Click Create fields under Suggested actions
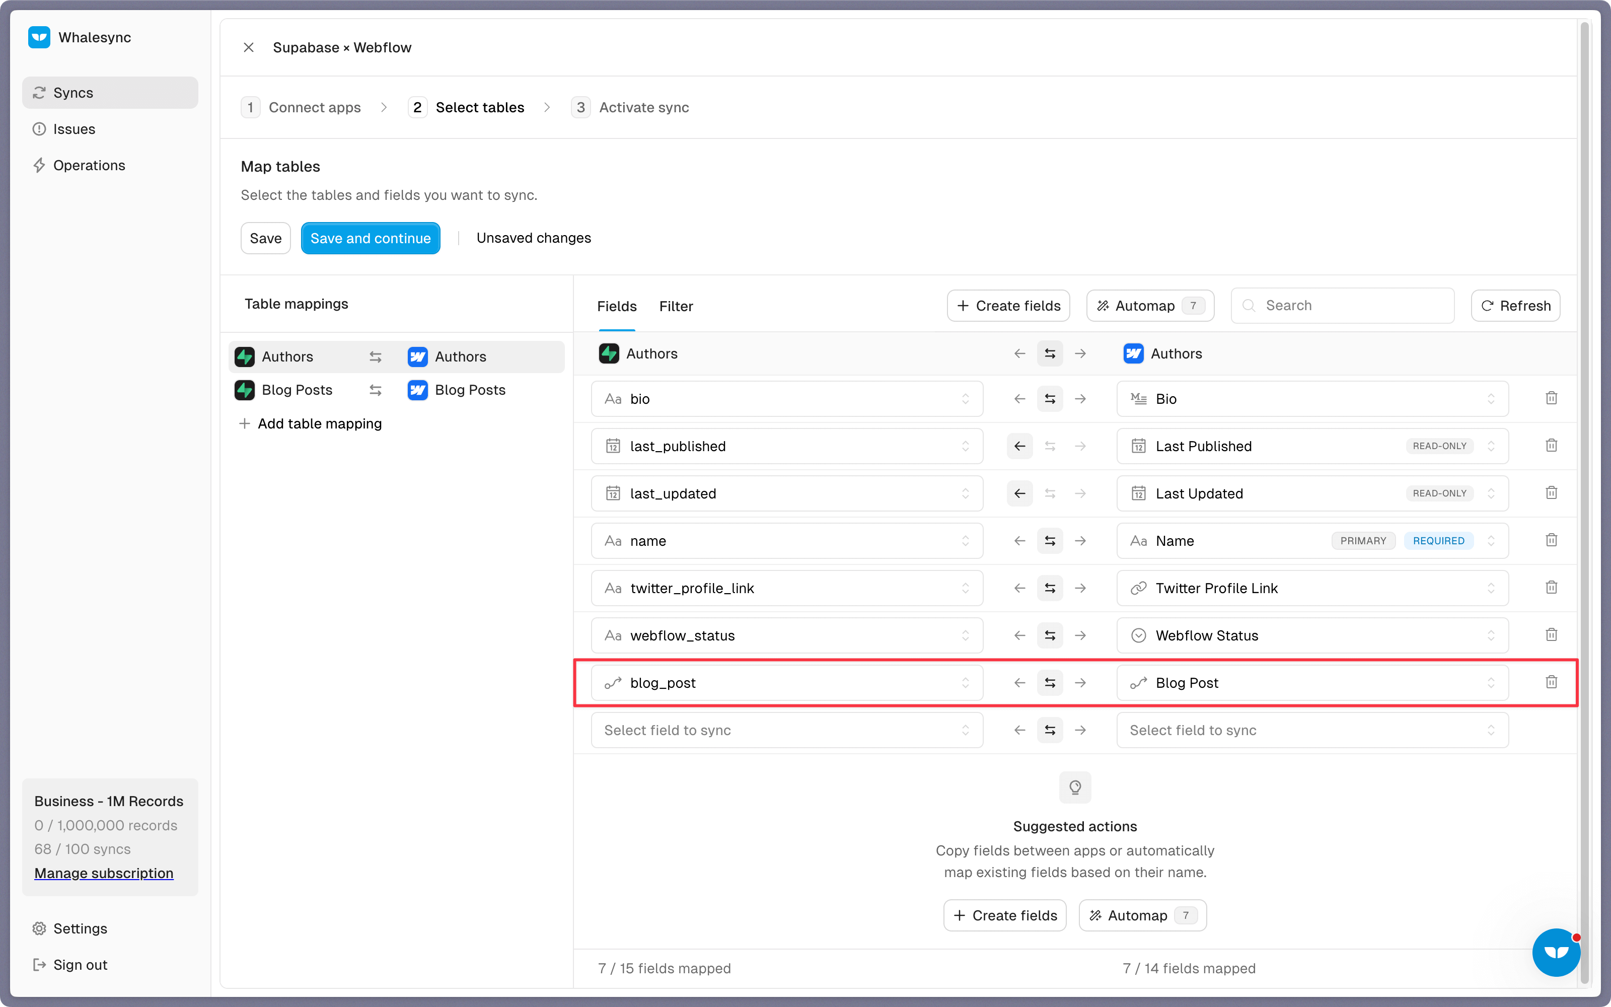This screenshot has width=1611, height=1007. pos(1004,915)
